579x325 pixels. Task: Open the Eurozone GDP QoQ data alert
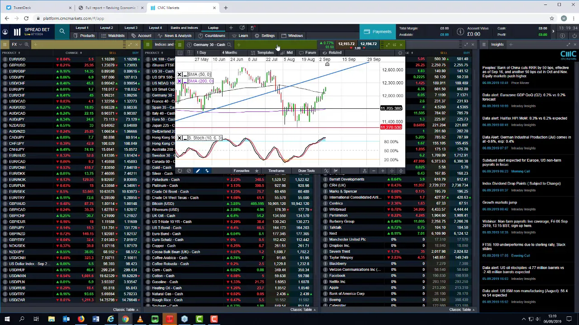tap(524, 97)
